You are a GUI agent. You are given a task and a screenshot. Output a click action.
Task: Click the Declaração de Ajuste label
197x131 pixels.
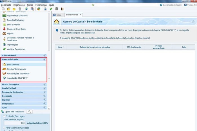(x=172, y=5)
